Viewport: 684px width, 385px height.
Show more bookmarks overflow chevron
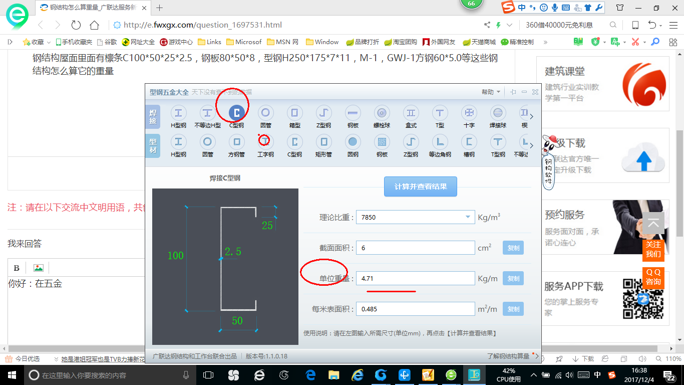click(x=545, y=42)
